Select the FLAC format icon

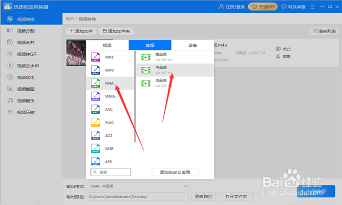coord(96,123)
